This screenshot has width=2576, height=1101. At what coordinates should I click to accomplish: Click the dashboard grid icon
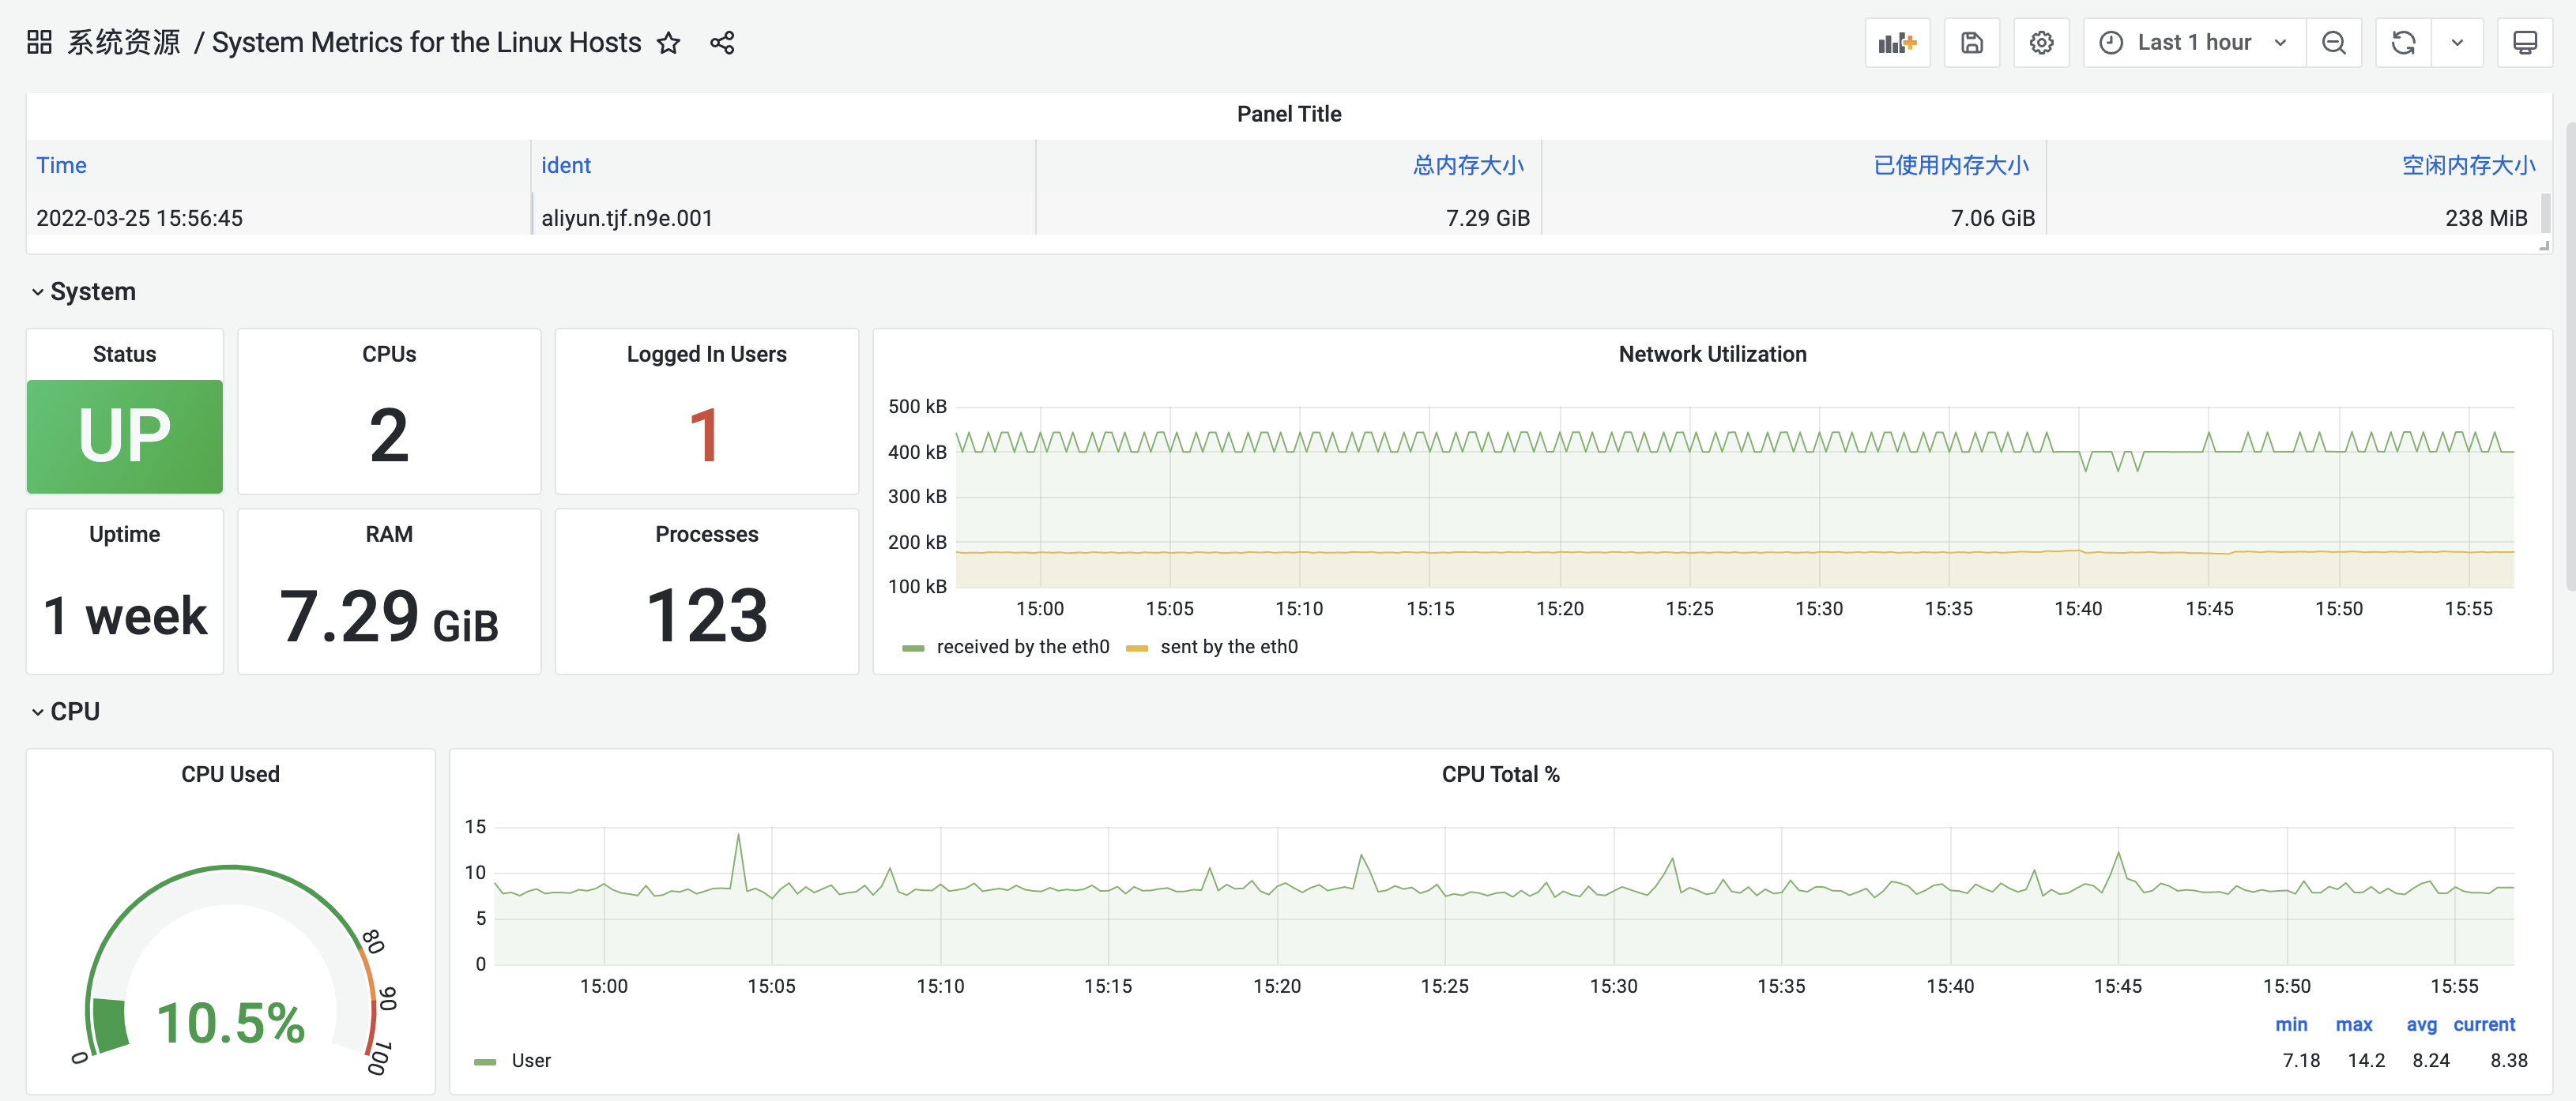click(x=39, y=42)
